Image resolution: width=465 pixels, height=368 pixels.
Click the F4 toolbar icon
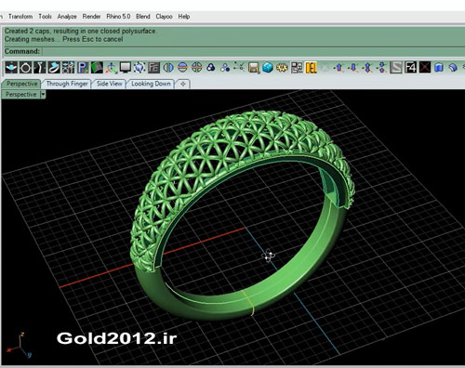pyautogui.click(x=410, y=68)
